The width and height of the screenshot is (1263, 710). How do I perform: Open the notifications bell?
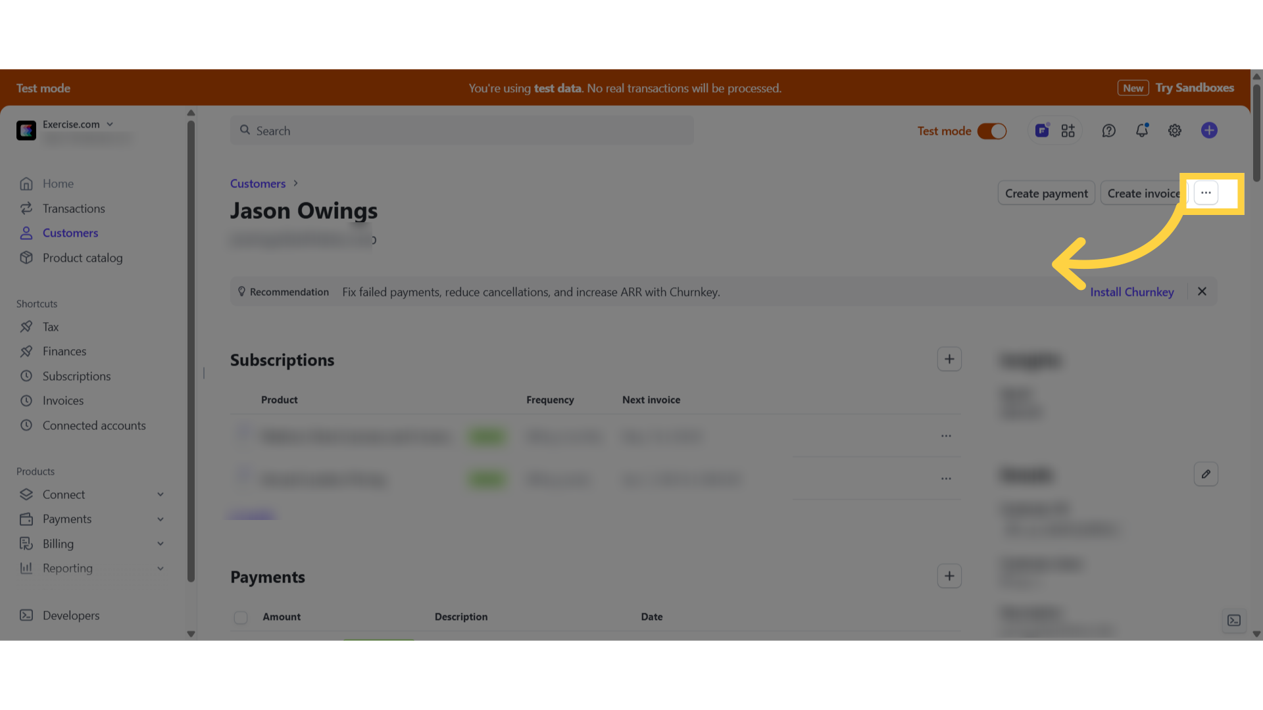coord(1142,131)
